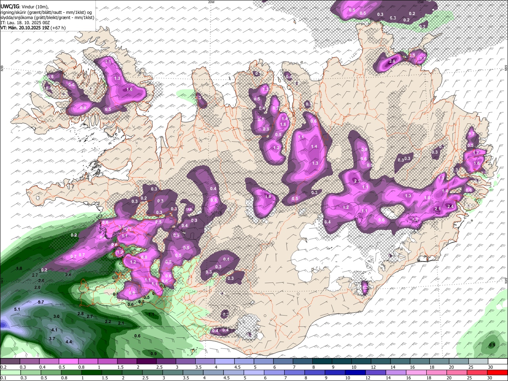Click the 15W longitude label
The image size is (508, 381).
point(420,2)
